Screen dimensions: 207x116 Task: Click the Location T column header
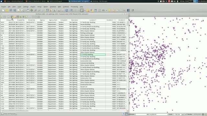93,20
